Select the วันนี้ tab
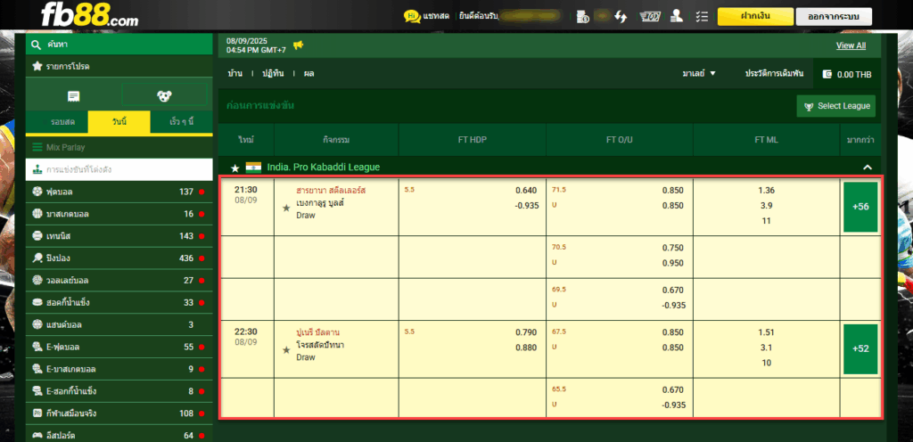 [119, 122]
